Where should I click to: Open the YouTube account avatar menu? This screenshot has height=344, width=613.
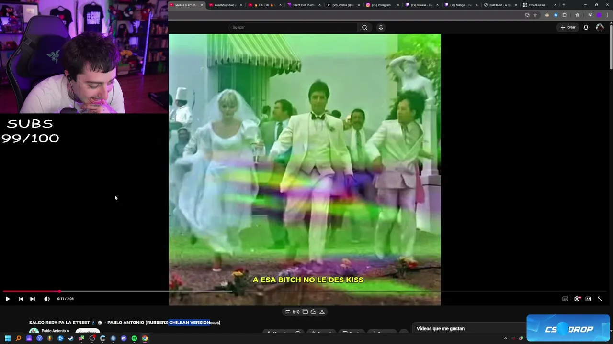coord(600,27)
